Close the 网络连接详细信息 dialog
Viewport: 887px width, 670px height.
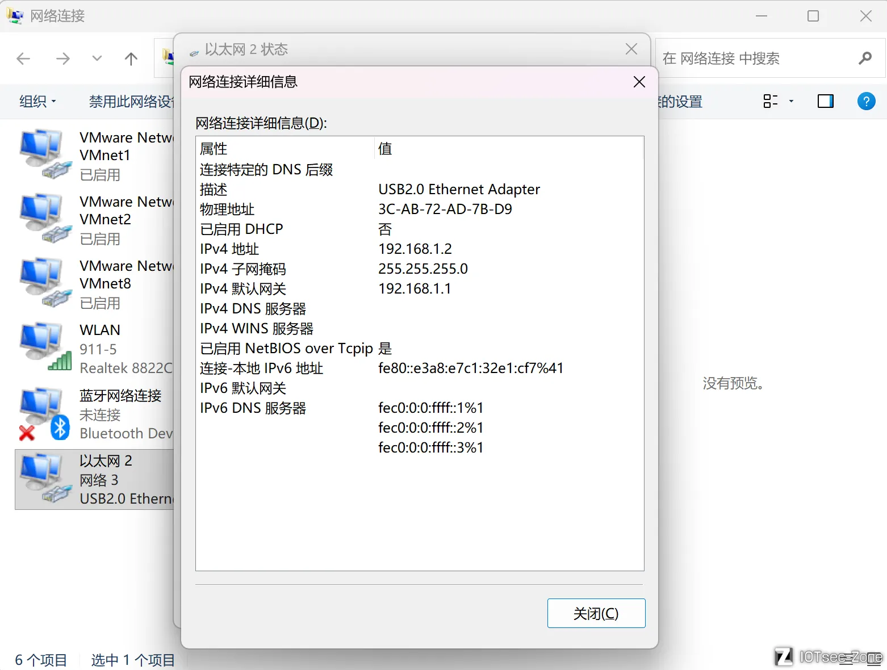[639, 82]
